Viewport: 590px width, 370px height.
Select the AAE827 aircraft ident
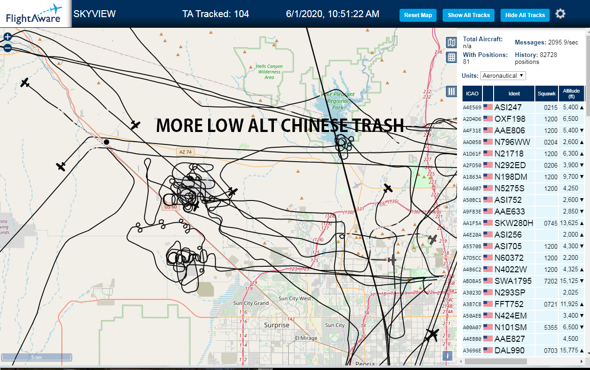click(x=510, y=339)
